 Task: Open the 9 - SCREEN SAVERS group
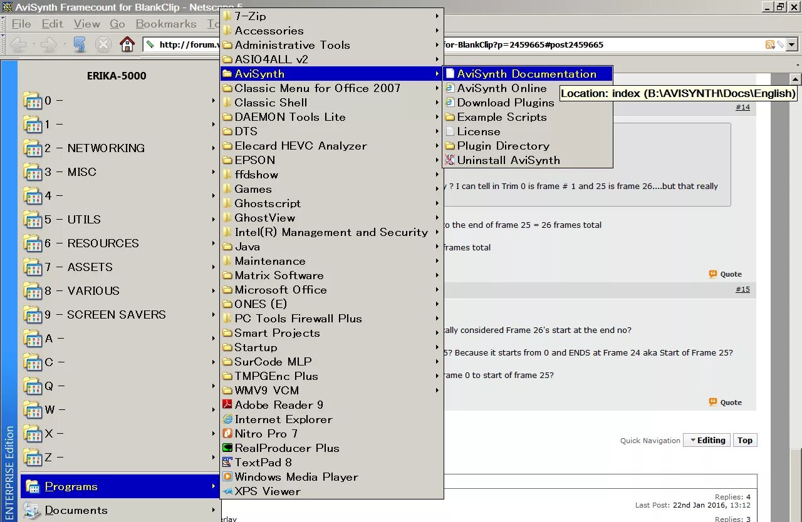pyautogui.click(x=119, y=315)
